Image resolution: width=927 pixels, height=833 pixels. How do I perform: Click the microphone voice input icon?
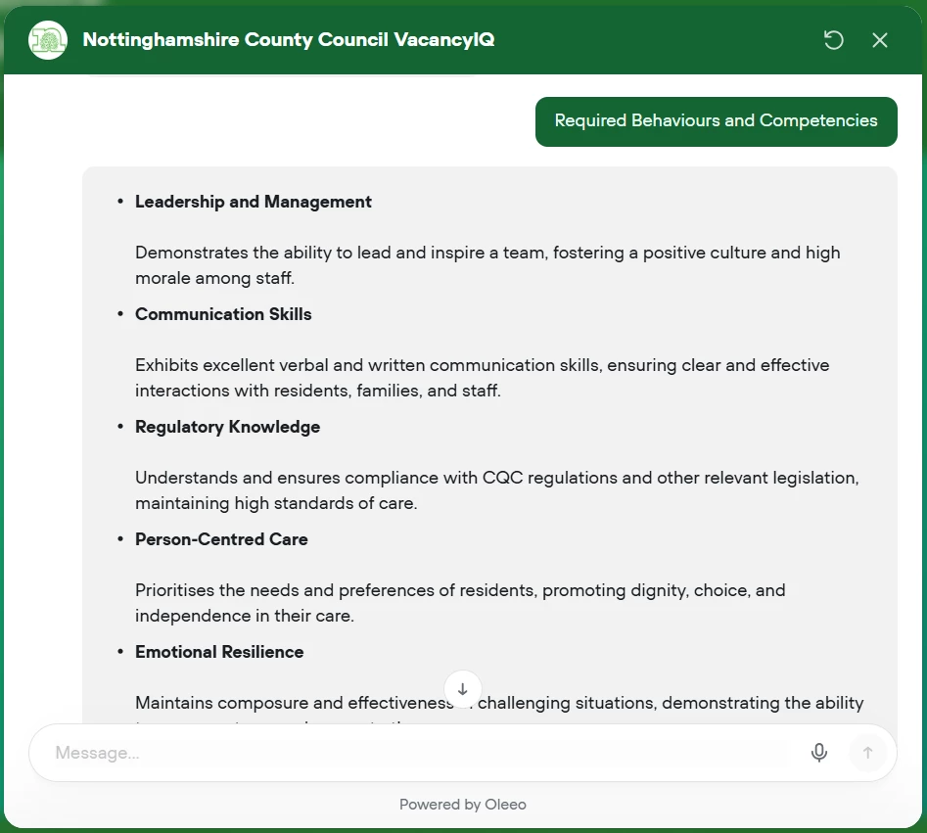tap(818, 753)
